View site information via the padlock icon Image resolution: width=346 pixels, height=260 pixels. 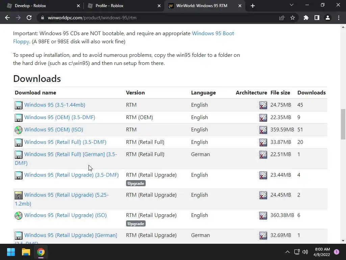[43, 18]
